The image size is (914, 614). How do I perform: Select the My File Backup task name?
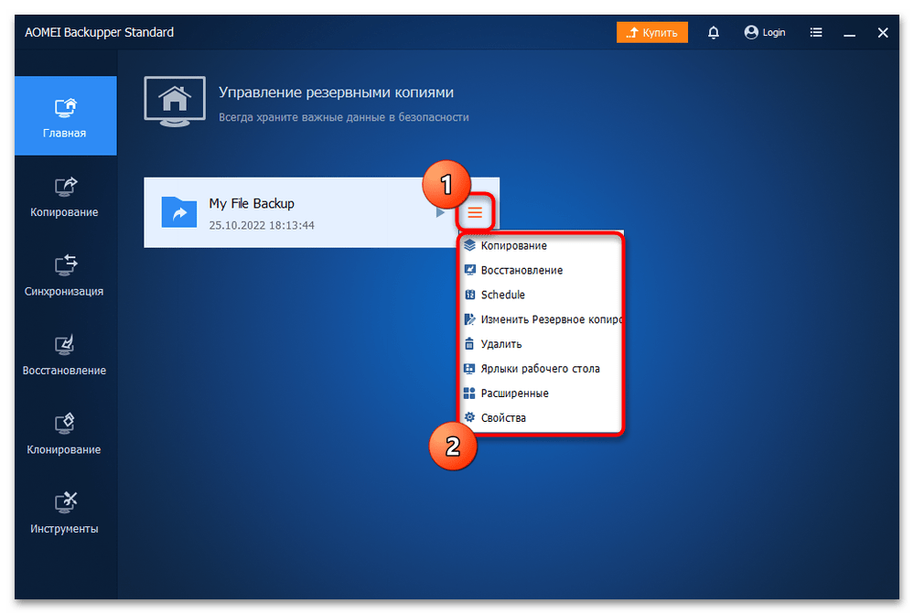click(252, 203)
